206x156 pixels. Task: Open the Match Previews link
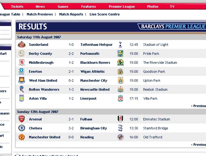[40, 14]
